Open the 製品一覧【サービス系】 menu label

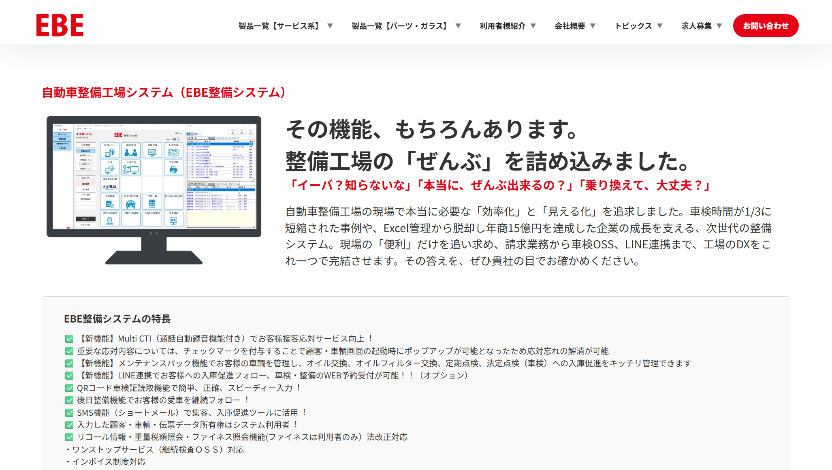pos(280,26)
